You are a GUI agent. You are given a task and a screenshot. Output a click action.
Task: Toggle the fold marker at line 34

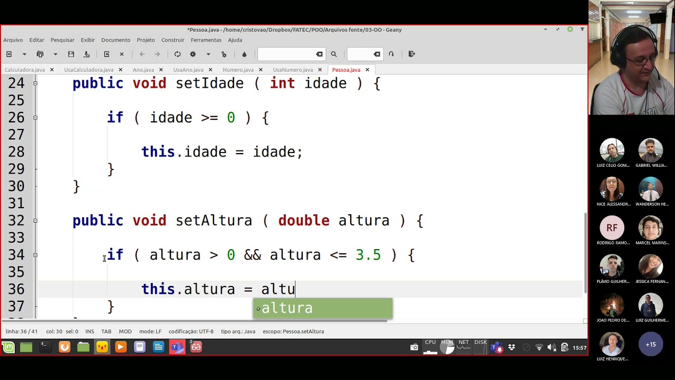coord(35,255)
